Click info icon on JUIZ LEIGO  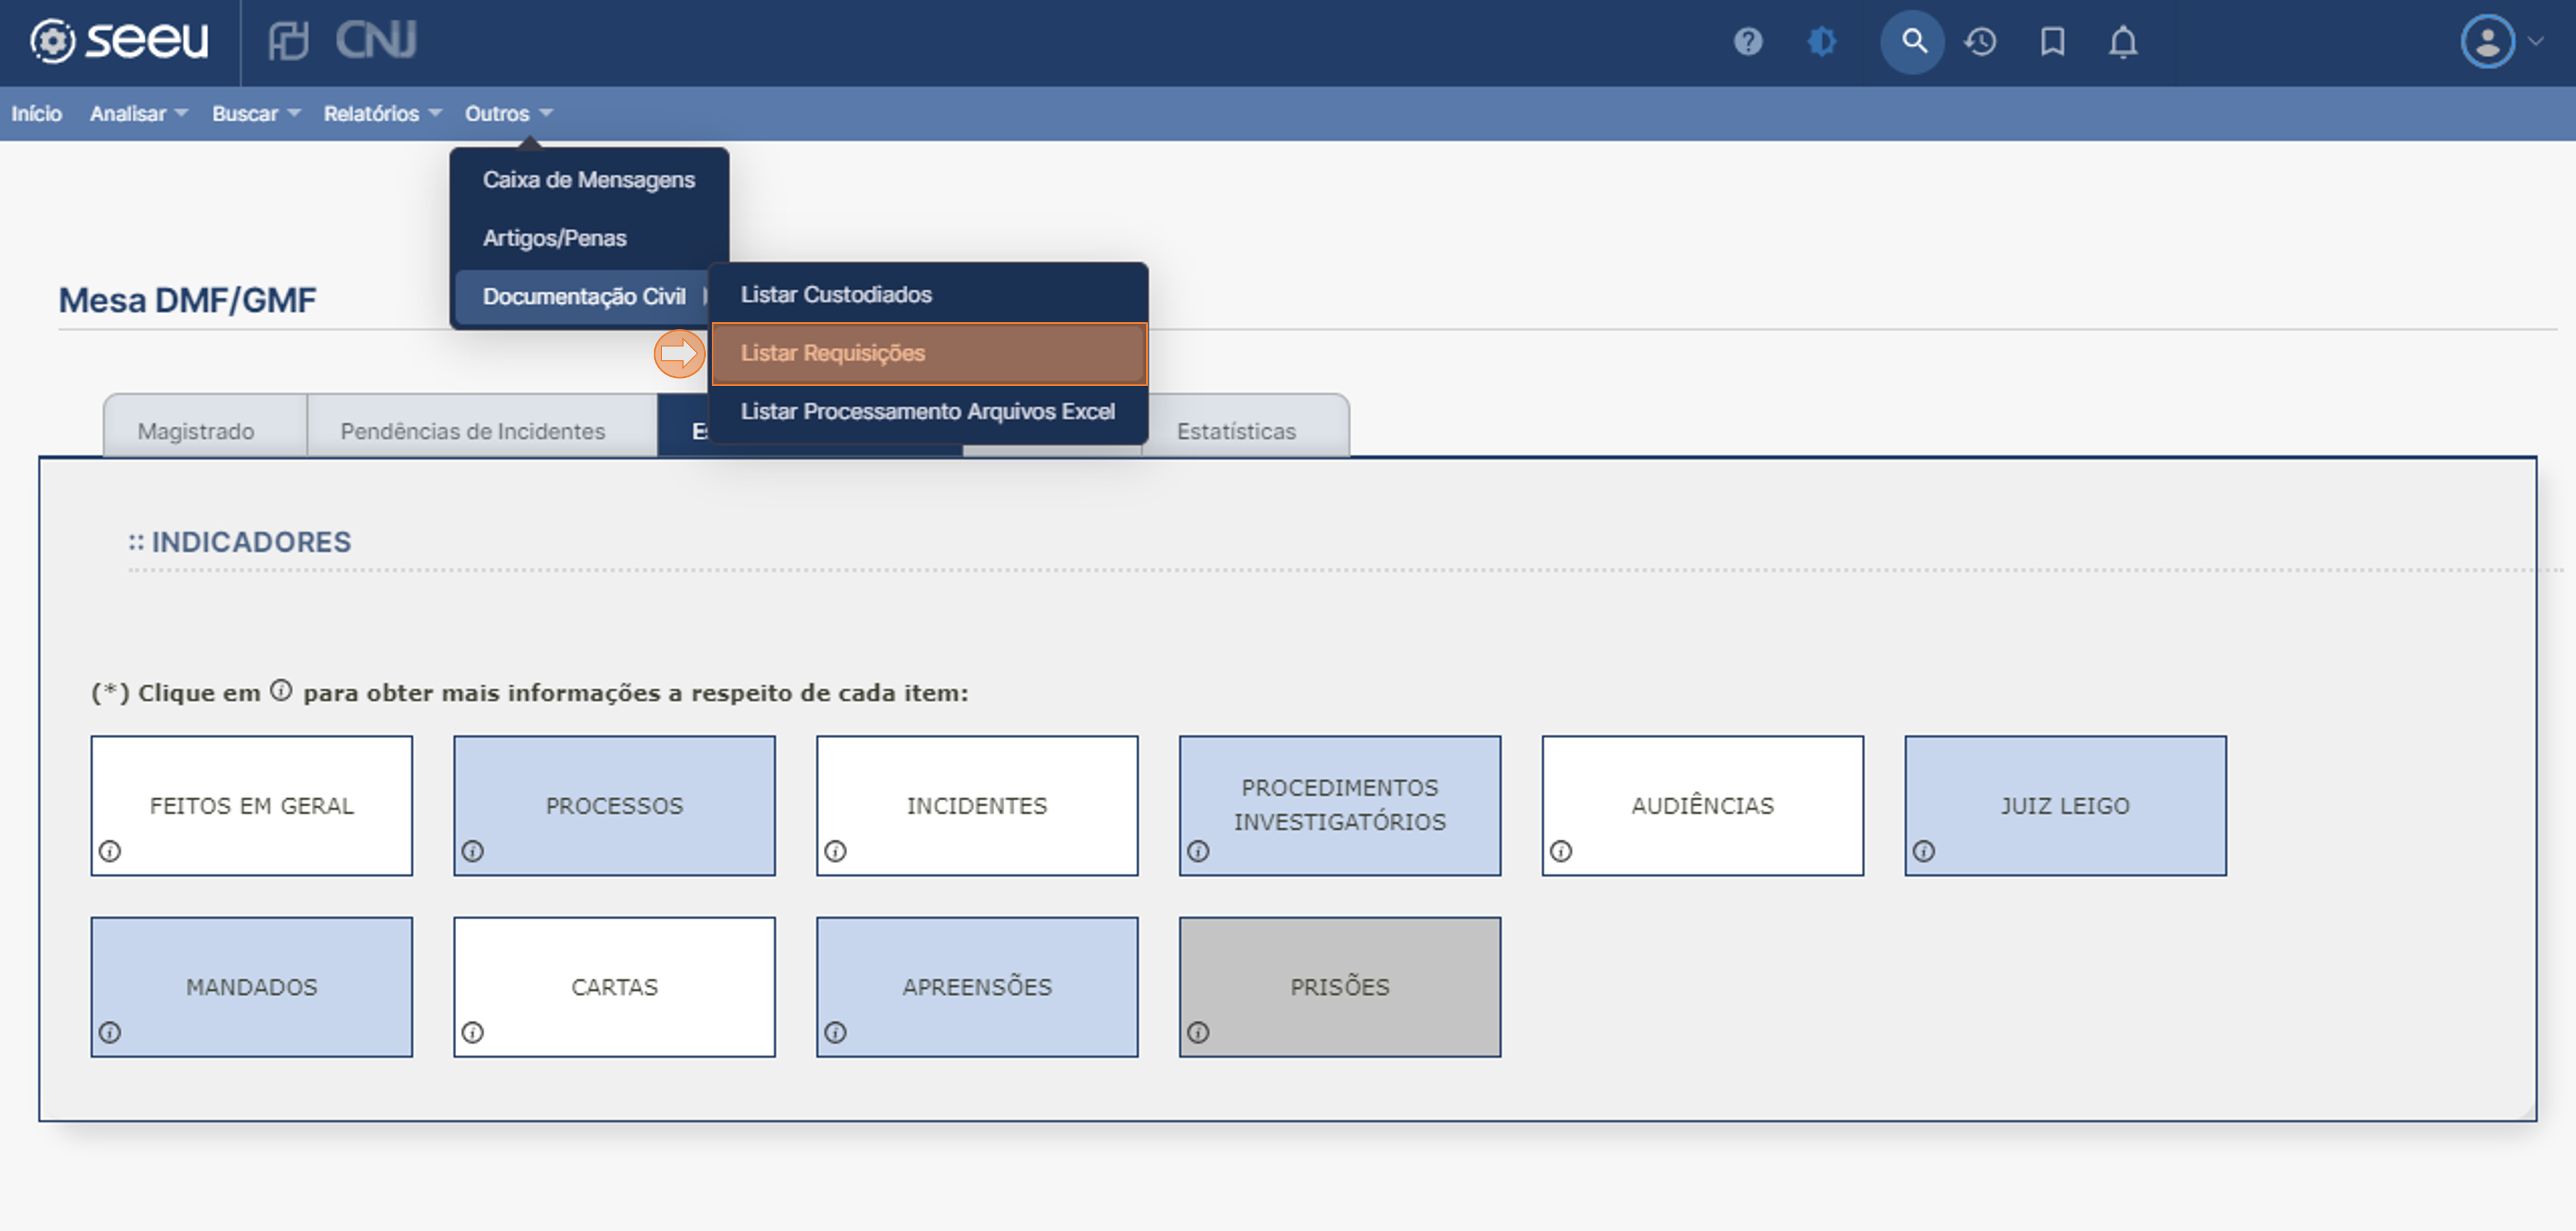pyautogui.click(x=1925, y=851)
